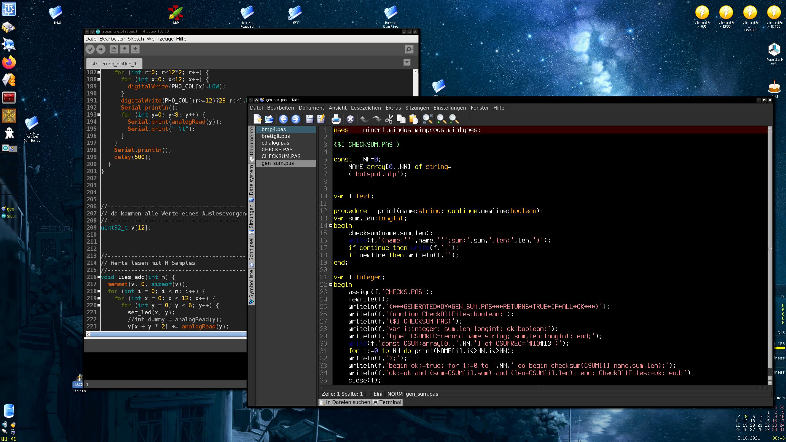The width and height of the screenshot is (786, 442).
Task: Open the Serial Monitor icon in Arduino
Action: coord(409,49)
